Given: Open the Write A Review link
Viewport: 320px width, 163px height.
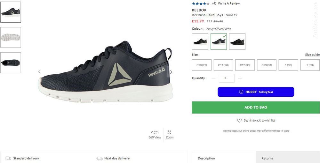Looking at the screenshot, I should click(229, 4).
